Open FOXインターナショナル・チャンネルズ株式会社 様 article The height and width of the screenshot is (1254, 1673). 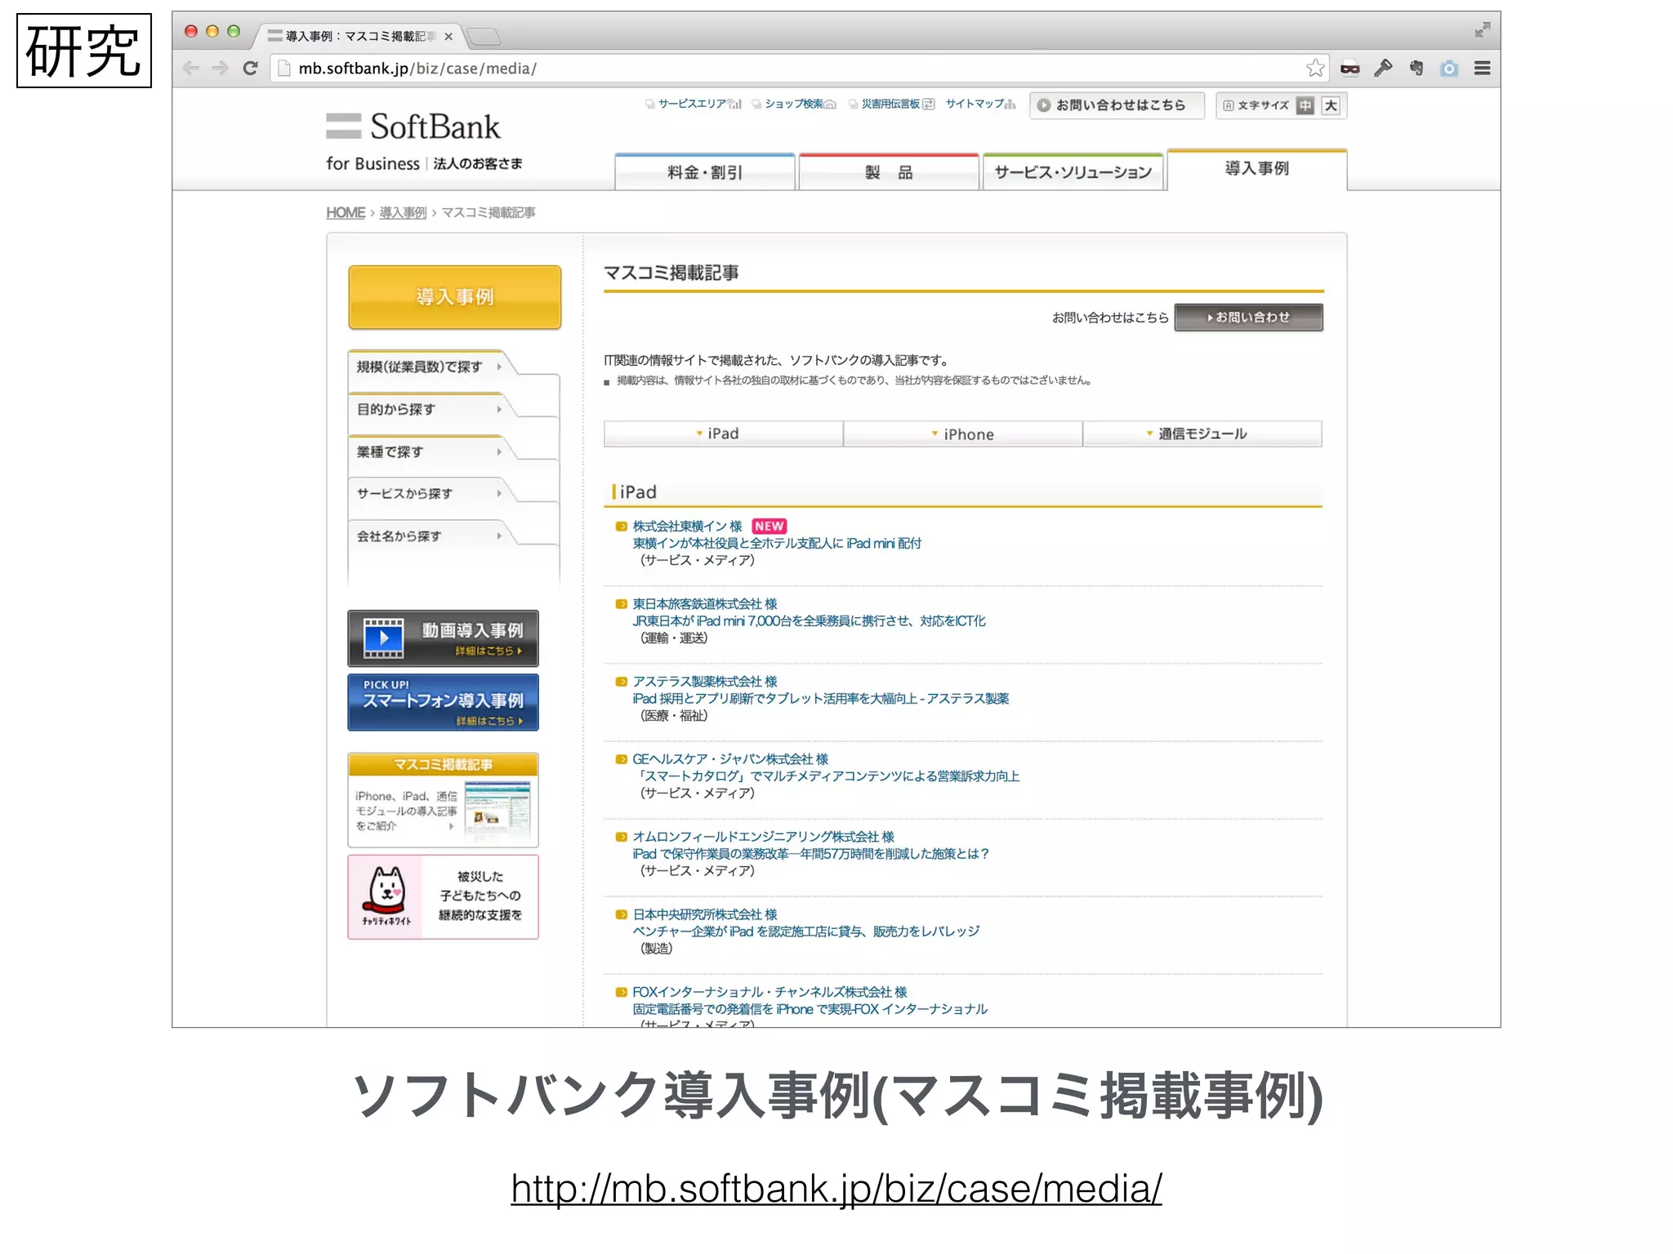click(770, 992)
